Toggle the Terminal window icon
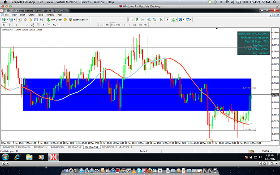The width and height of the screenshot is (280, 175). 36,20
